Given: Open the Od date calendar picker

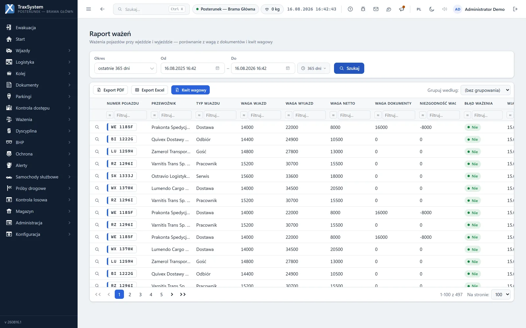Looking at the screenshot, I should [x=217, y=68].
